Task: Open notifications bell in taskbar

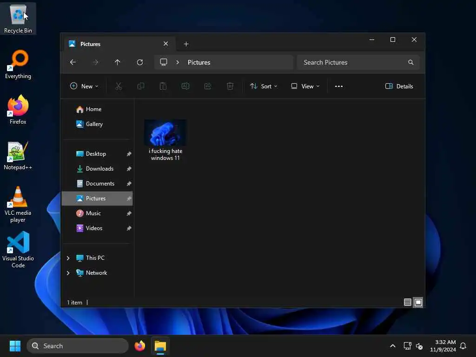Action: point(463,346)
